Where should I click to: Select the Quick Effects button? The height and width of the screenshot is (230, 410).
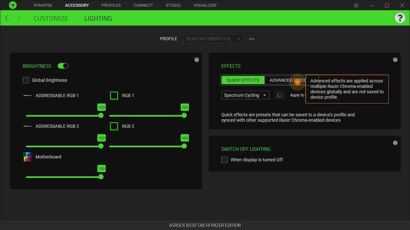coord(243,80)
